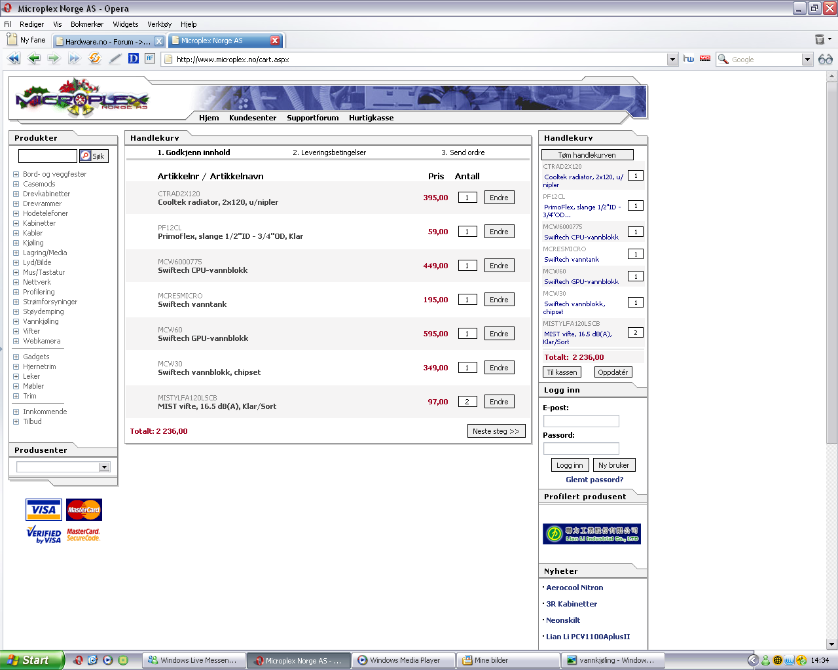The width and height of the screenshot is (838, 670).
Task: Click the MasterCard SecureCode logo
Action: pyautogui.click(x=83, y=535)
